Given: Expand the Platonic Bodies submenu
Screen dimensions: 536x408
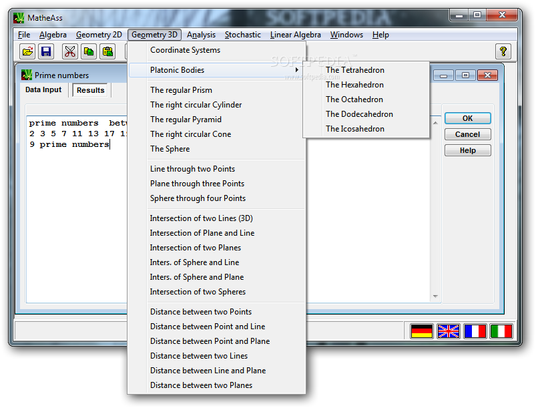Looking at the screenshot, I should [217, 70].
